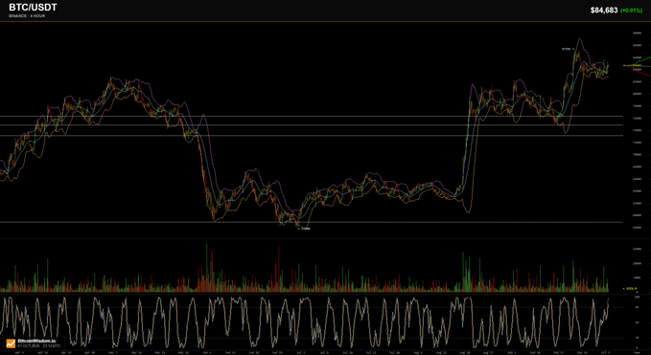Image resolution: width=651 pixels, height=355 pixels.
Task: Select the highest of three clustered horizontal level lines
Action: (x=312, y=117)
